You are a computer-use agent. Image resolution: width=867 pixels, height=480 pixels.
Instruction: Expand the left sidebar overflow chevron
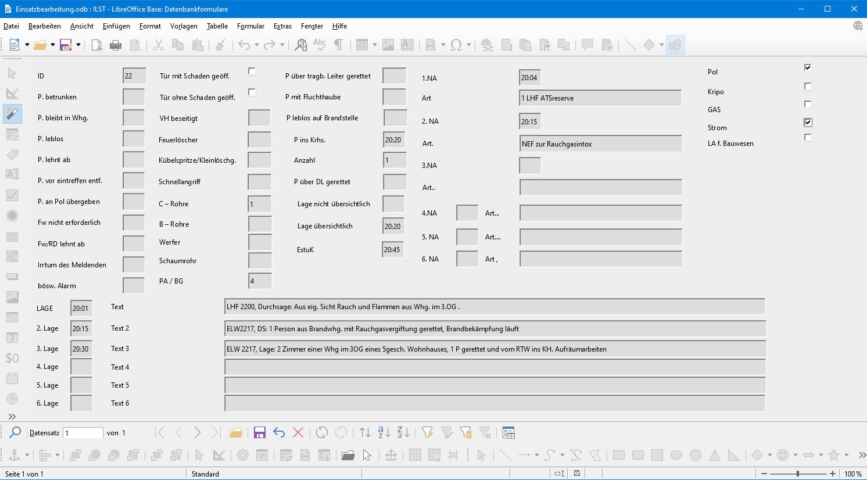12,417
